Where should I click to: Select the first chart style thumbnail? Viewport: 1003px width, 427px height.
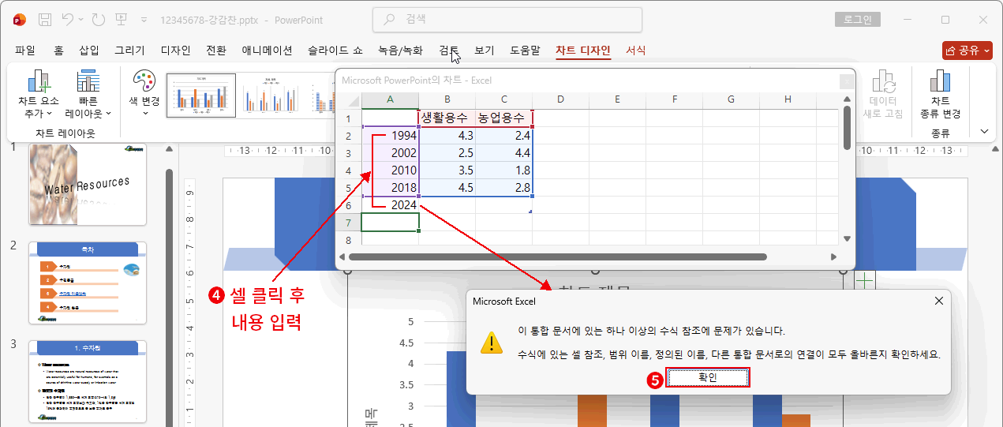click(201, 96)
